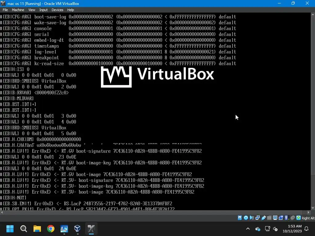The width and height of the screenshot is (315, 236).
Task: Click the horizontal scrollbar track
Action: click(x=155, y=212)
